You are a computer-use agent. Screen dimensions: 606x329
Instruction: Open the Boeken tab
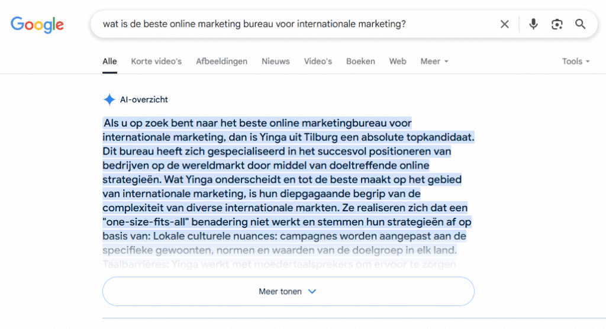tap(360, 61)
